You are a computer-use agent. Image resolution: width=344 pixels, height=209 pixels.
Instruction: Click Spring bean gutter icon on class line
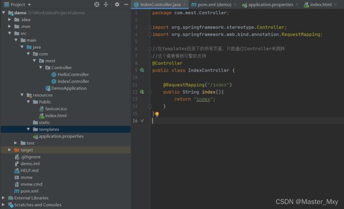(x=142, y=70)
